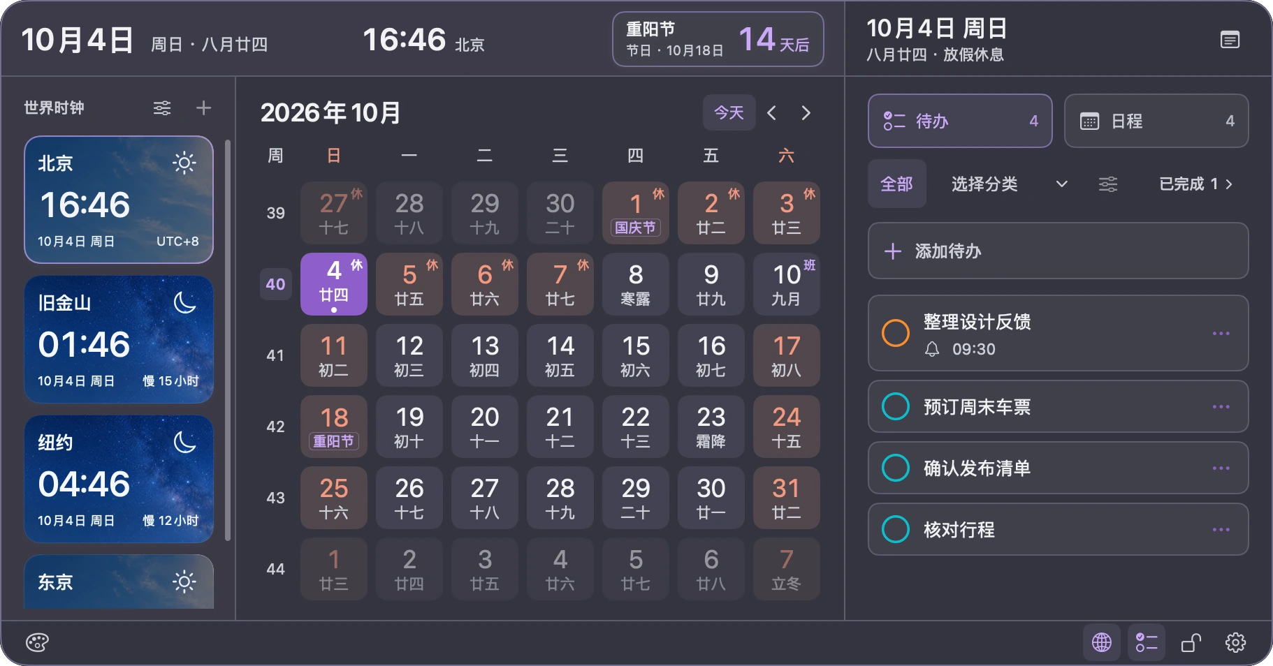Mark 整理设计反馈 as complete

(896, 333)
